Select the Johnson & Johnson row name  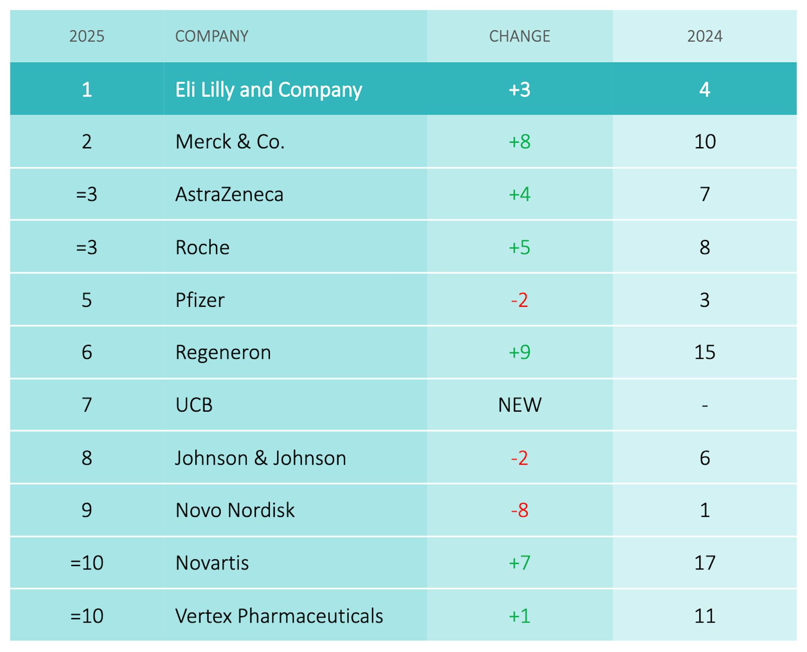(x=261, y=458)
